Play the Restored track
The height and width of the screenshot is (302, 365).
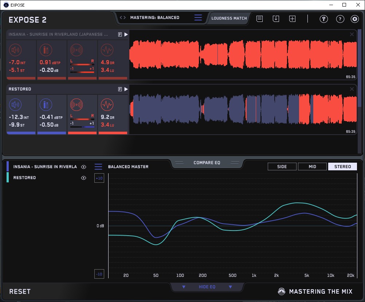click(126, 89)
